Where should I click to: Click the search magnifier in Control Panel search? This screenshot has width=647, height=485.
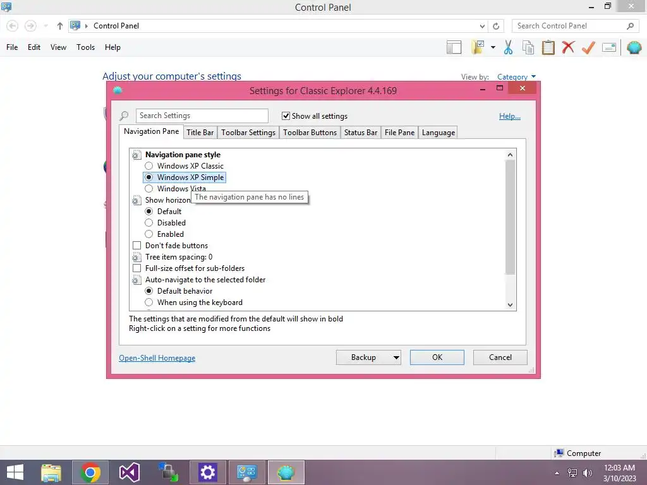(x=630, y=26)
